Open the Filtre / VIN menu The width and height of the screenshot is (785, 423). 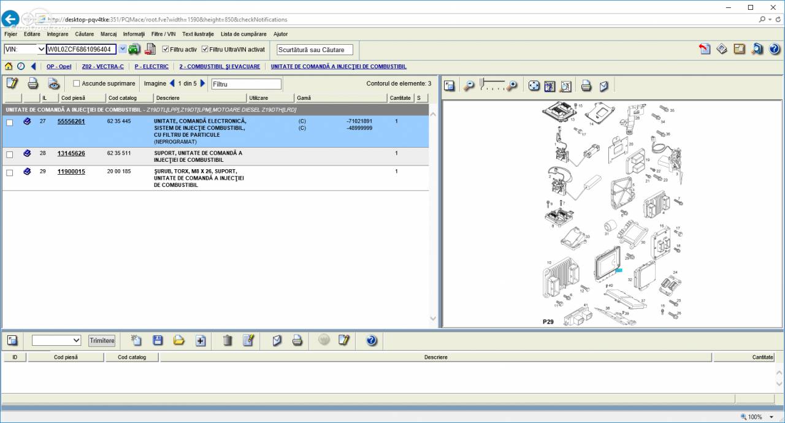point(164,34)
